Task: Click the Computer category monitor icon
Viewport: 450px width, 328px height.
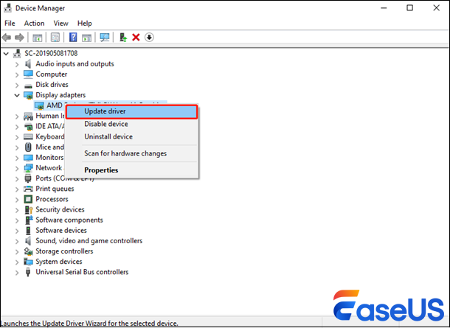Action: coord(28,74)
